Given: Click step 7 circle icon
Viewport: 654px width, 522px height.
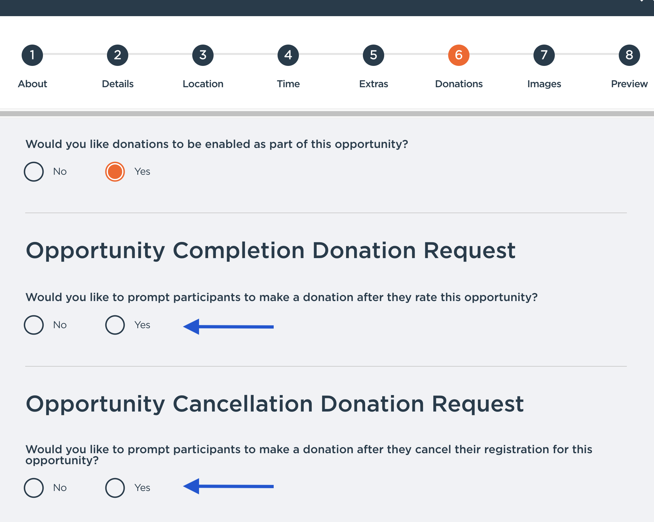Looking at the screenshot, I should click(544, 55).
